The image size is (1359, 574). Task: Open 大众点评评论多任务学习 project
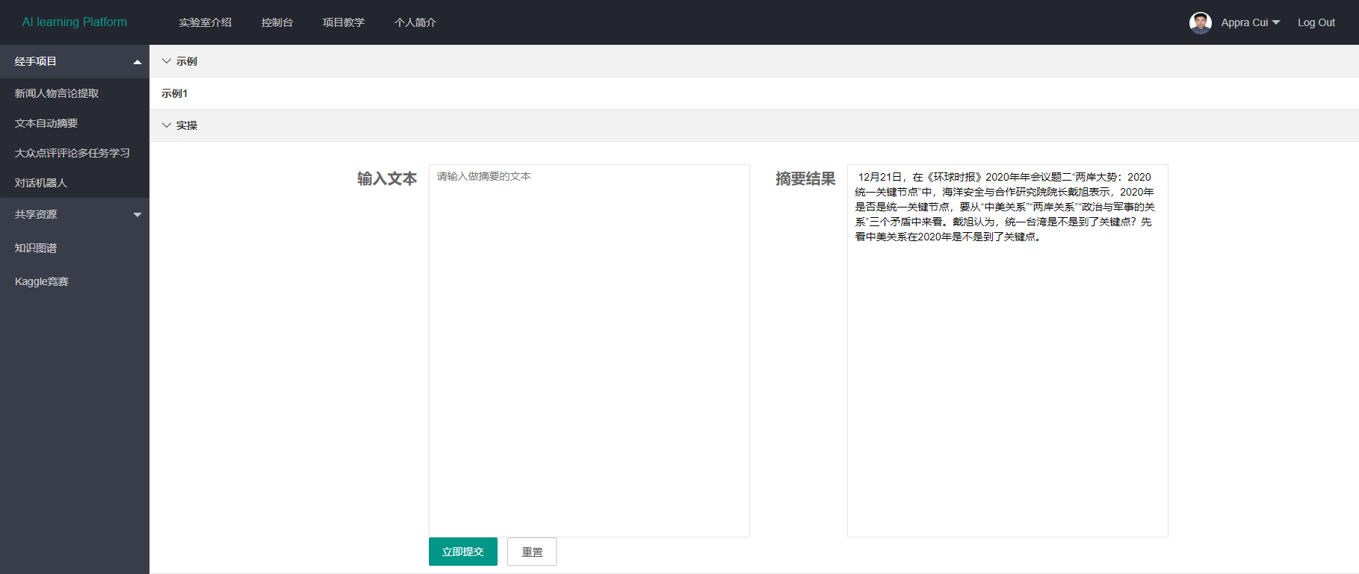[75, 153]
